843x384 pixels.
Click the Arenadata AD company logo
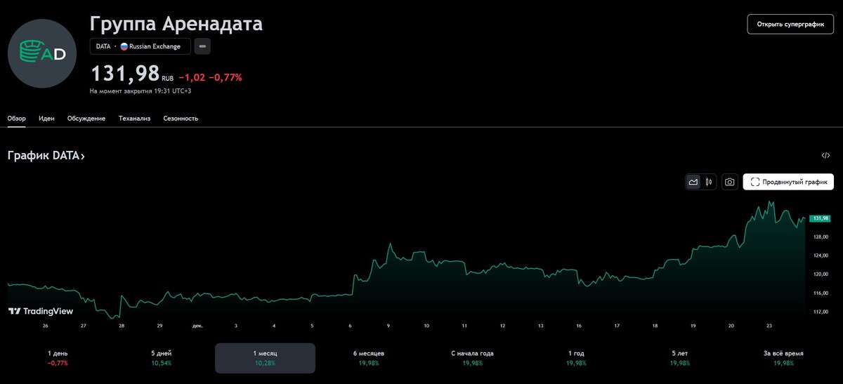point(42,53)
